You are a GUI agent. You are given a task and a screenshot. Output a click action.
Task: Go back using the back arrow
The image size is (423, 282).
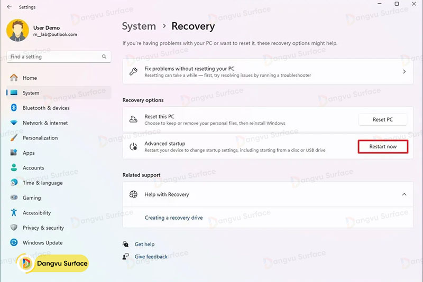click(9, 7)
